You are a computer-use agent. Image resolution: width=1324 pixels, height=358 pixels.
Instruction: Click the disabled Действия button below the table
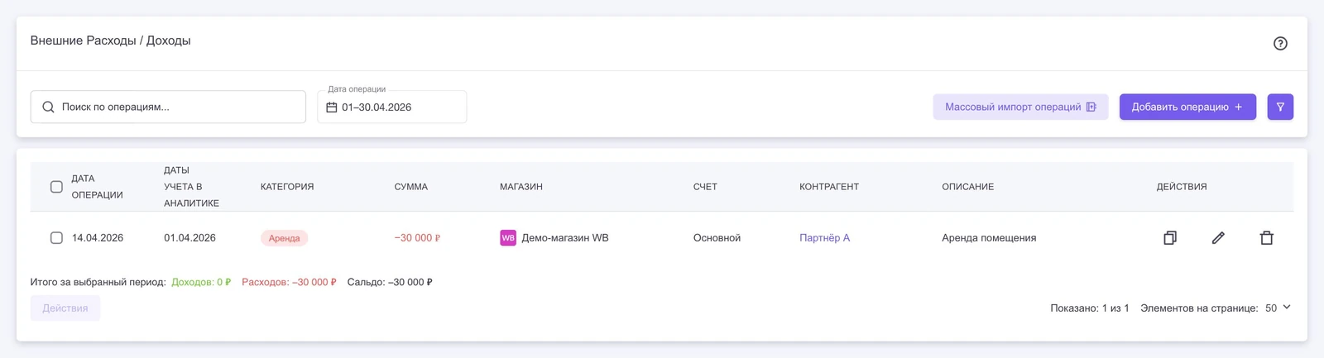point(65,308)
